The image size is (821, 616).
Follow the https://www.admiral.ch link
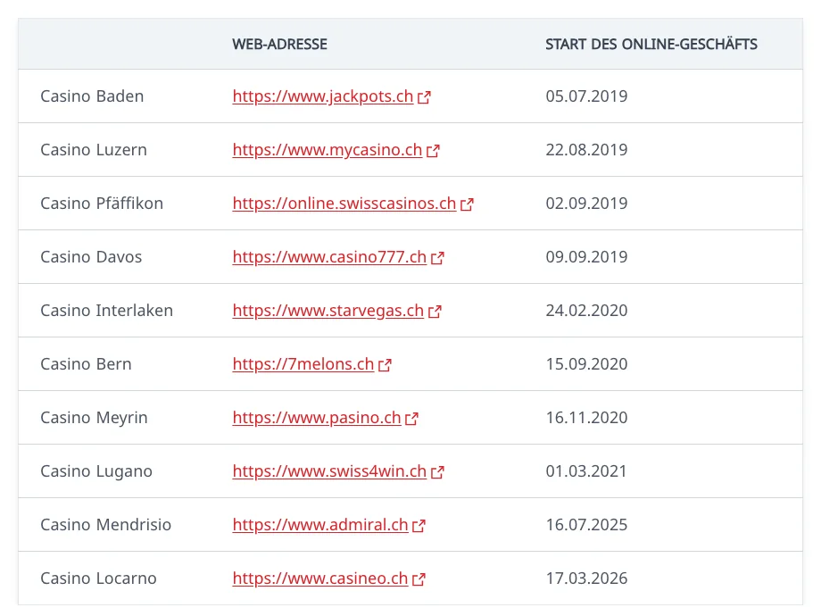tap(320, 524)
